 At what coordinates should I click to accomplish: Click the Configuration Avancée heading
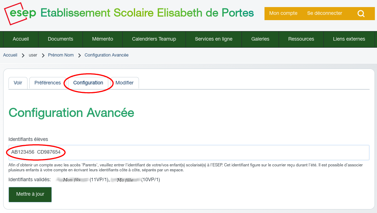(x=71, y=113)
